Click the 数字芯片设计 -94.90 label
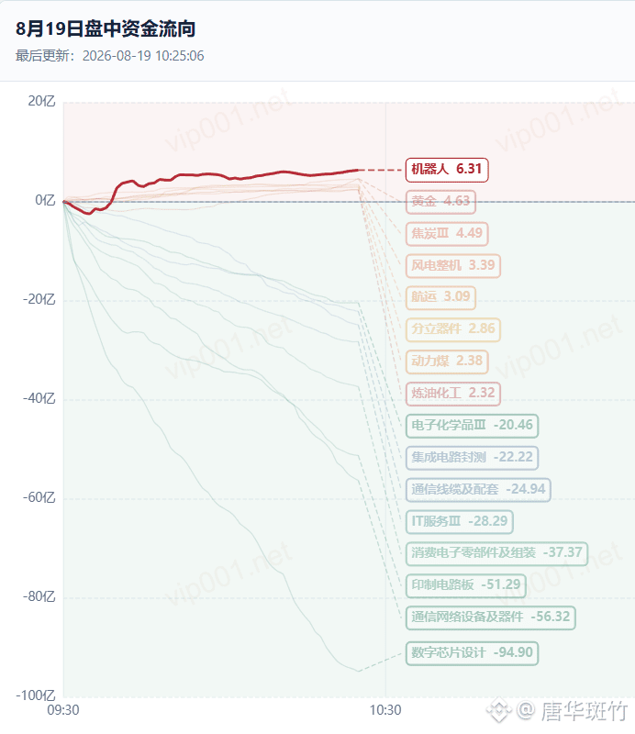Image resolution: width=635 pixels, height=734 pixels. tap(472, 653)
